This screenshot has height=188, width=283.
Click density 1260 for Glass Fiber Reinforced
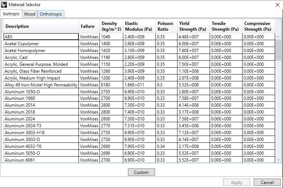(x=111, y=71)
